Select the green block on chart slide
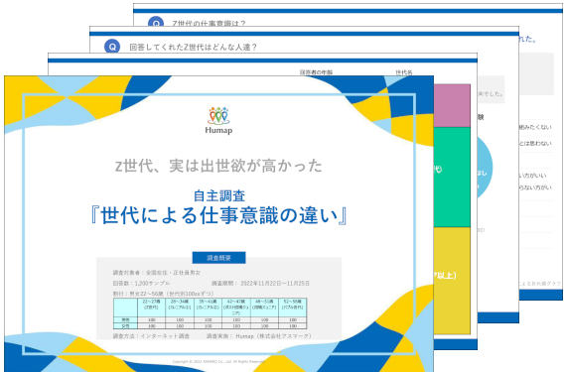Screen dimensions: 566x372 point(452,177)
